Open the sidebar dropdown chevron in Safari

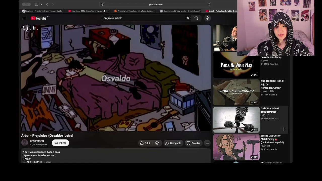pos(41,4)
